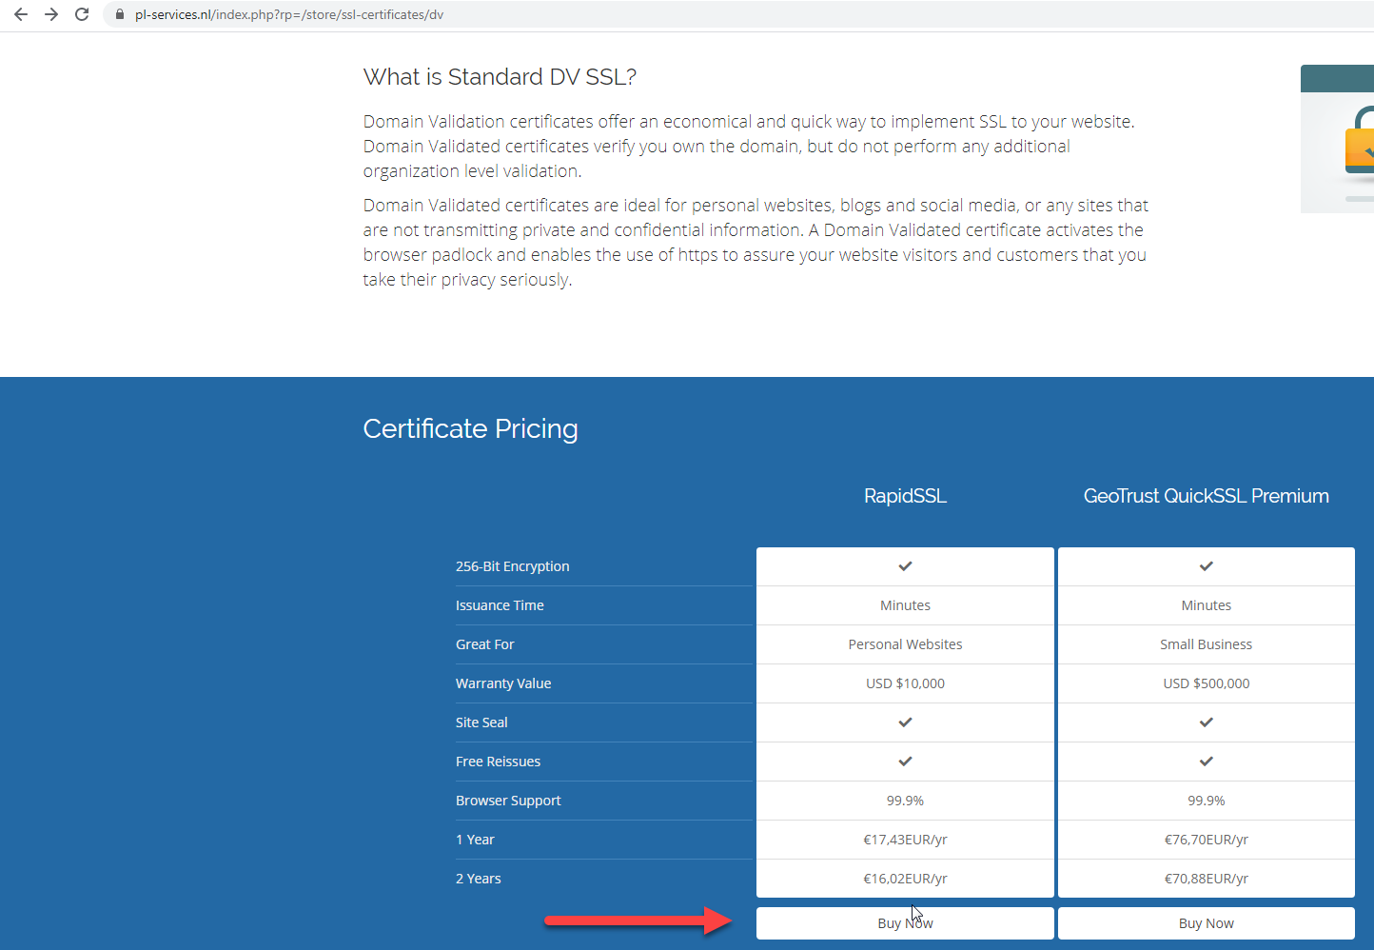
Task: View site security padlock info
Action: point(120,14)
